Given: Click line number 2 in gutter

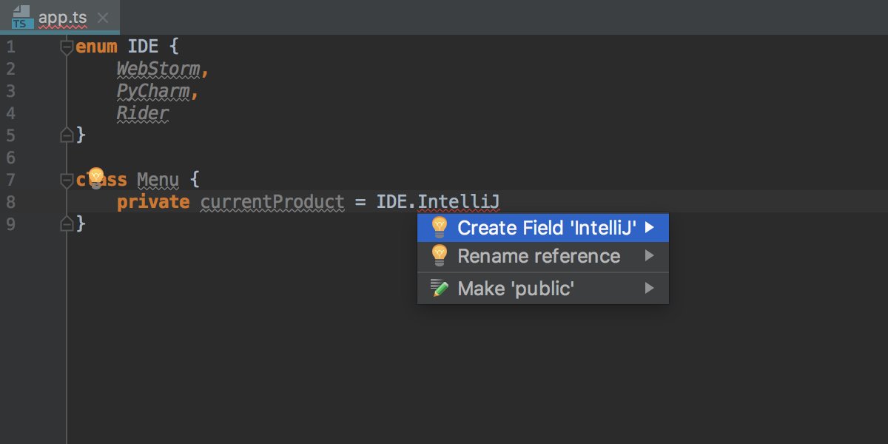Looking at the screenshot, I should tap(10, 69).
